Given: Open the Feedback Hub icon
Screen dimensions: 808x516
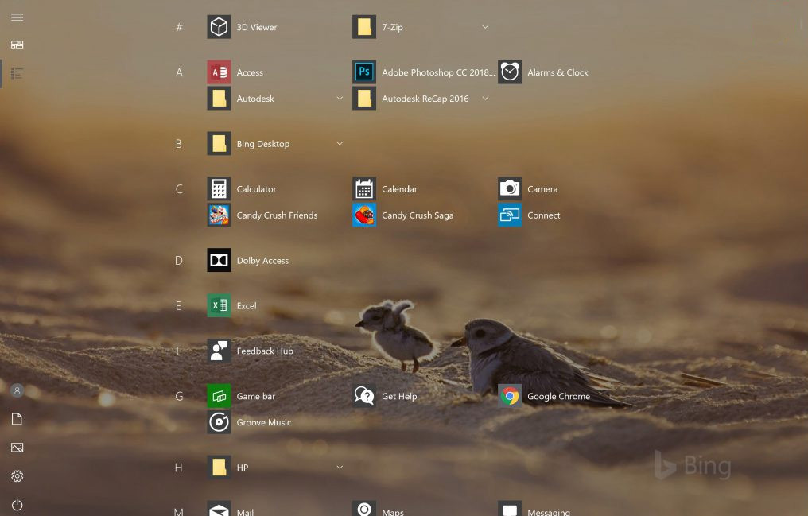Looking at the screenshot, I should pyautogui.click(x=219, y=351).
